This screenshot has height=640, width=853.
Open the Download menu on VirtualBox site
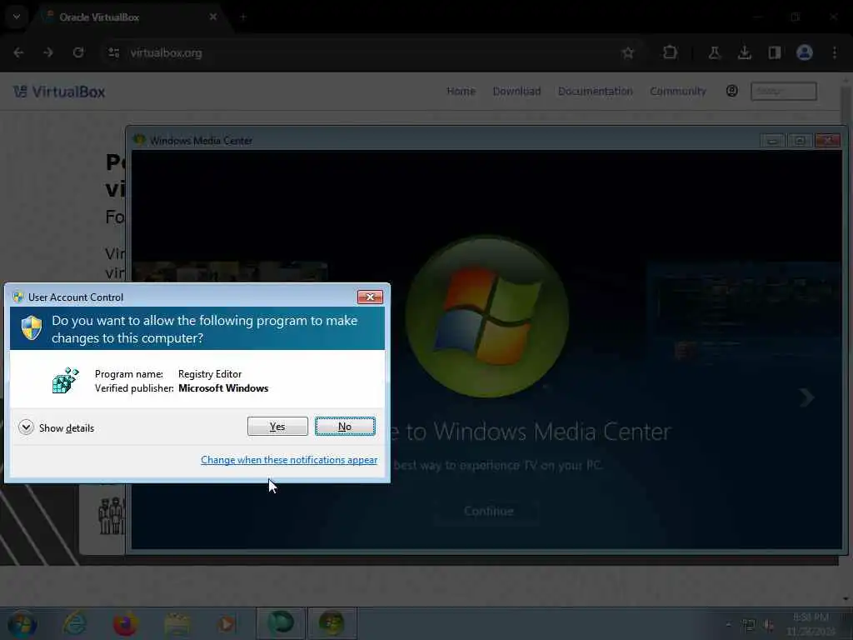[516, 92]
